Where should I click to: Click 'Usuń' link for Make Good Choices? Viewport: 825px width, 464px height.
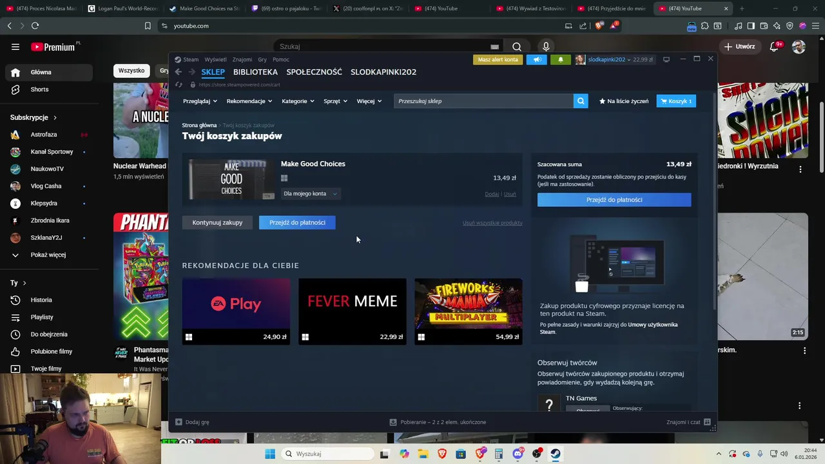pyautogui.click(x=510, y=194)
